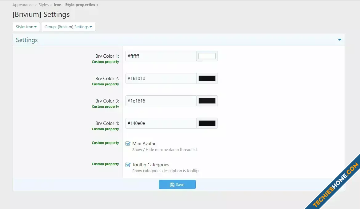Screen dimensions: 360x209
Task: Open Brv Color 1 white swatch
Action: (207, 56)
